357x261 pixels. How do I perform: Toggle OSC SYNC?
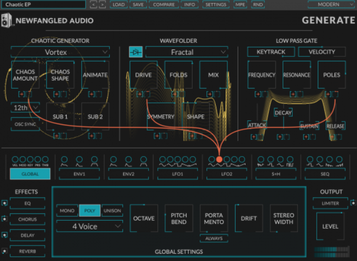(25, 124)
